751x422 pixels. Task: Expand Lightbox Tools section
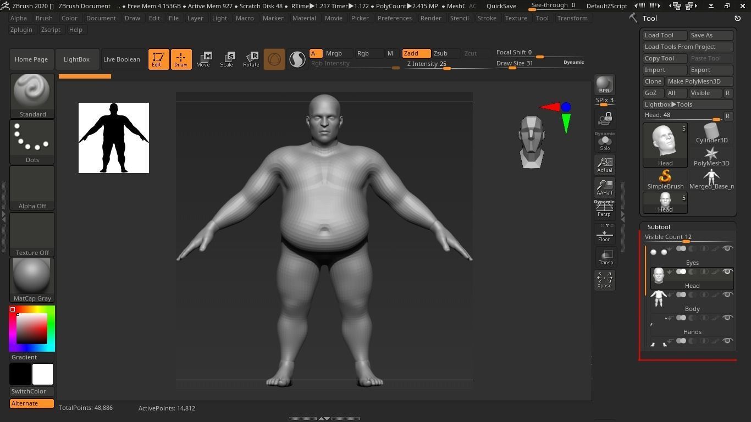point(688,104)
